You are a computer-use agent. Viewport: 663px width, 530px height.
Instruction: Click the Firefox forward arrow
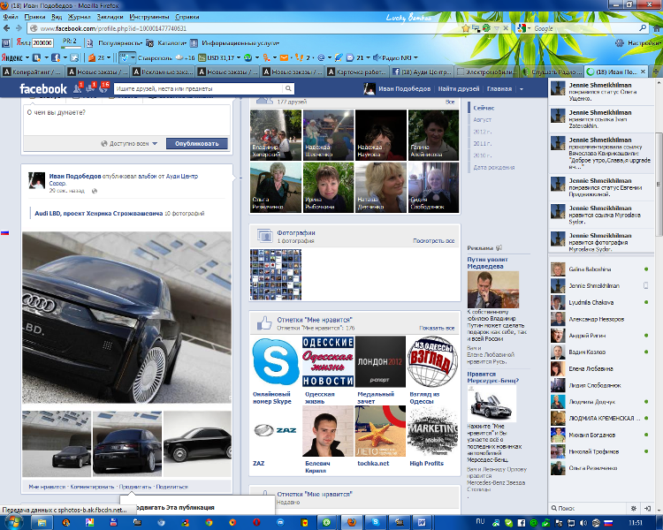pyautogui.click(x=19, y=28)
